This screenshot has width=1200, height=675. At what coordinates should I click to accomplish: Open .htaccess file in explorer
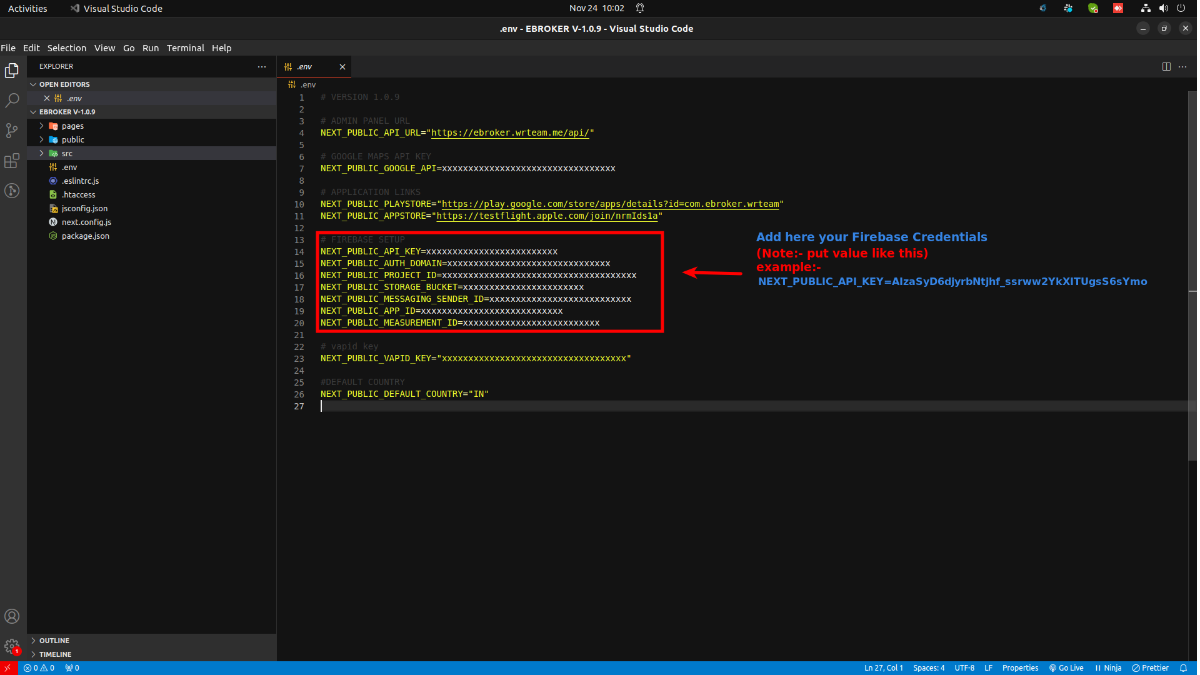coord(152,194)
